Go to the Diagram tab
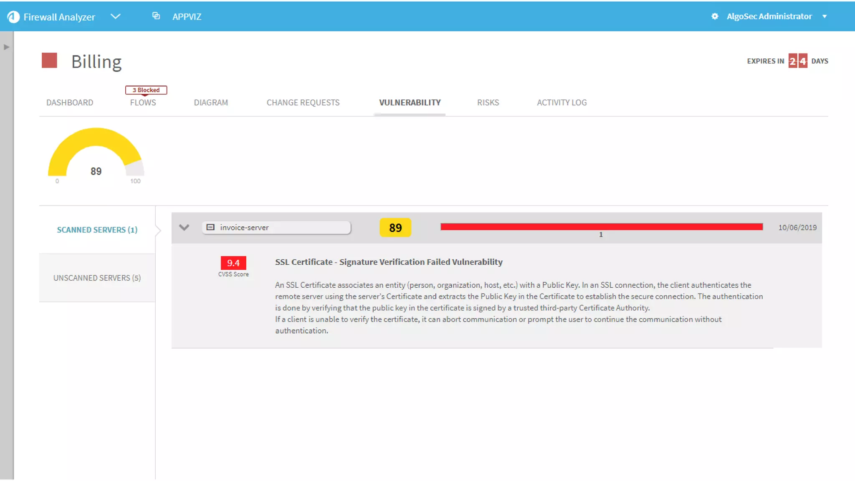The width and height of the screenshot is (855, 481). click(211, 103)
